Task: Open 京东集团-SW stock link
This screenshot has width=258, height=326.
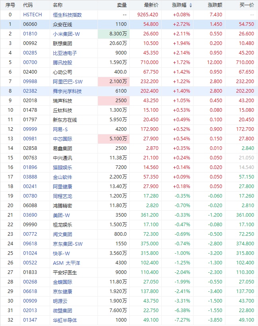Action: [x=68, y=244]
